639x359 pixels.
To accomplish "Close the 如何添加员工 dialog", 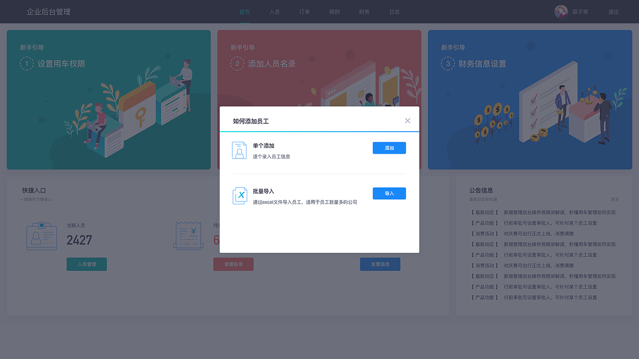I will point(407,121).
